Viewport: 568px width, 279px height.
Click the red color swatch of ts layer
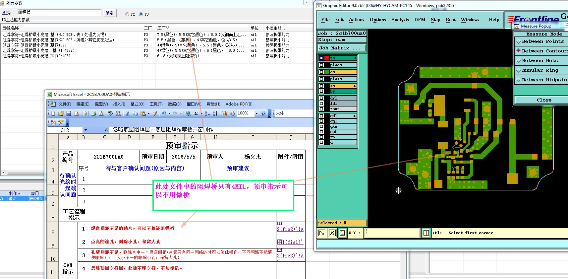[x=327, y=58]
